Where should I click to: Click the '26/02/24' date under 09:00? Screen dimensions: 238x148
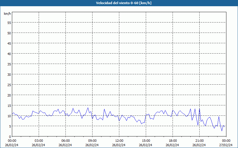[92, 145]
